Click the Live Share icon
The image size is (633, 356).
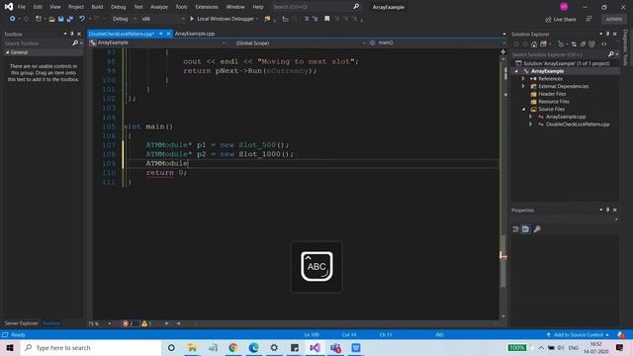(x=548, y=20)
